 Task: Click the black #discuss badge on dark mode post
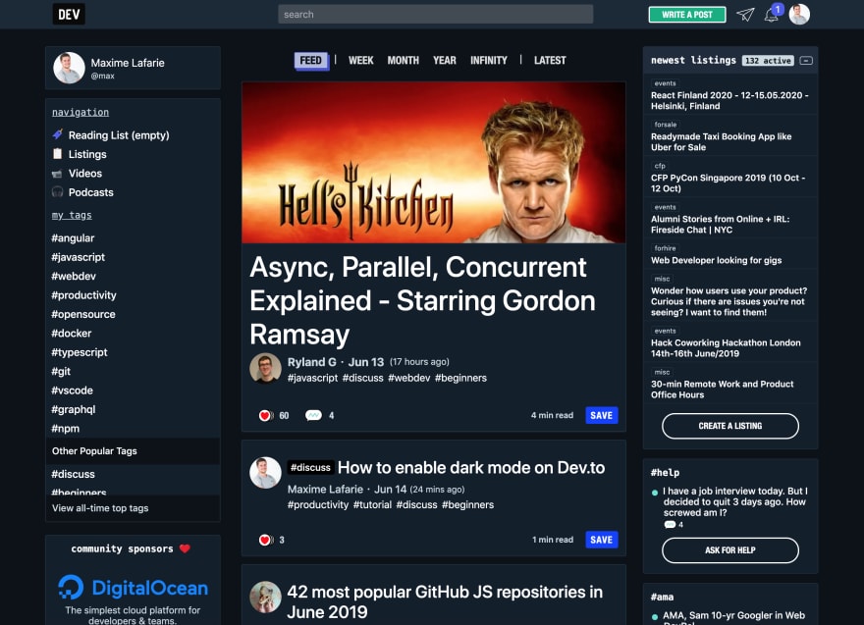coord(311,467)
